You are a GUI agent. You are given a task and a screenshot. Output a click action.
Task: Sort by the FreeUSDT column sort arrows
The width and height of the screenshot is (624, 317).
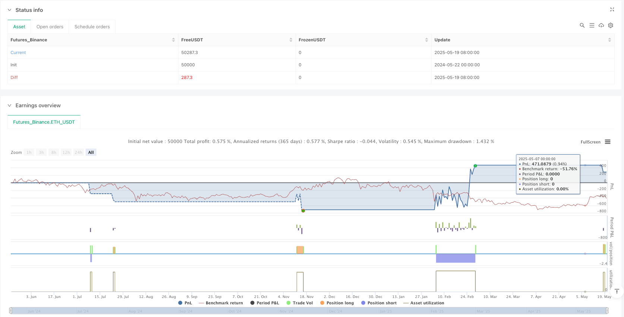click(x=291, y=40)
